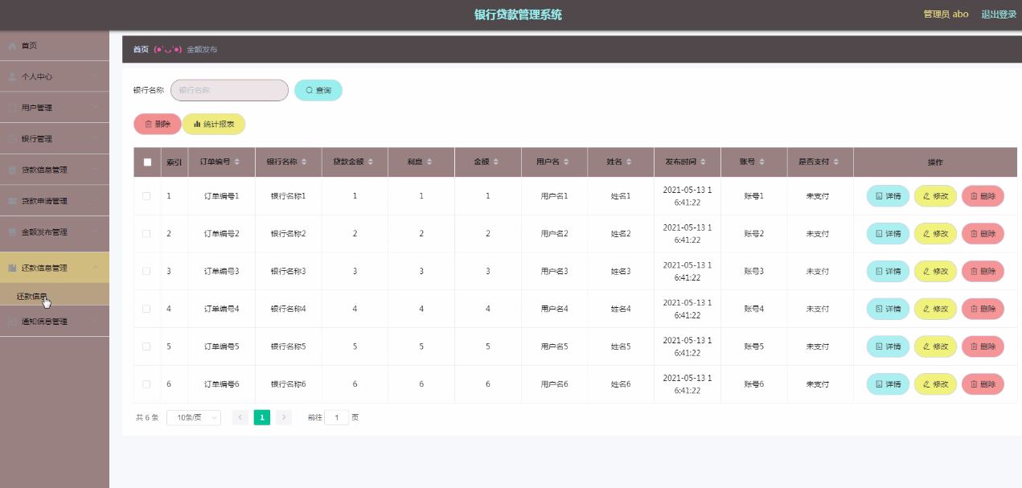Focus the 银行名称 search input field
This screenshot has height=488, width=1022.
pyautogui.click(x=229, y=90)
